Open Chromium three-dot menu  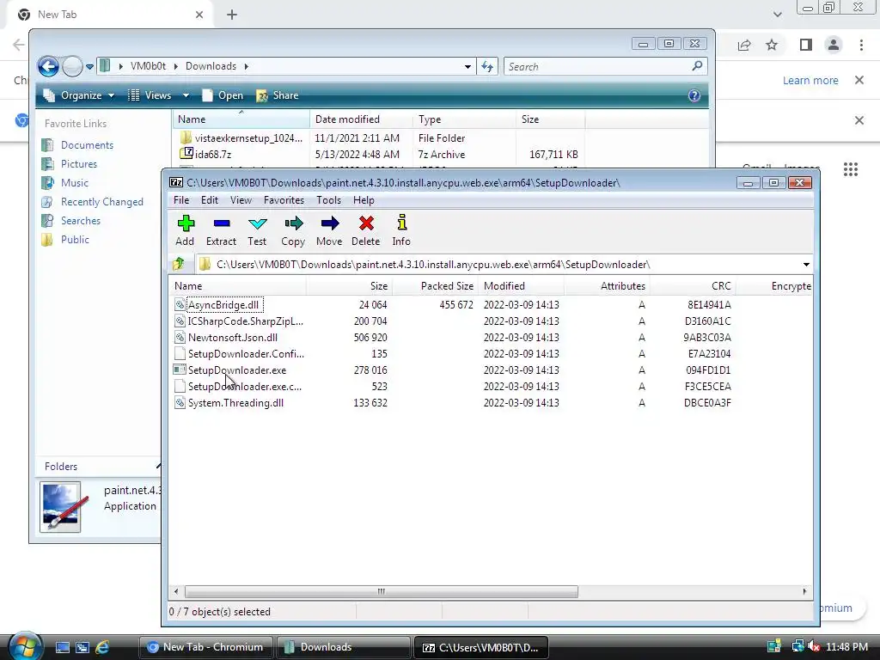[x=861, y=45]
